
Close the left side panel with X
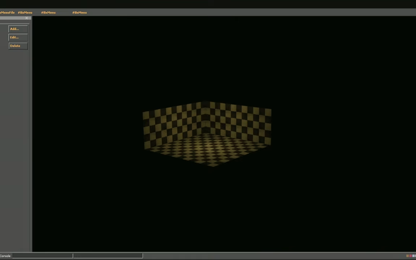pyautogui.click(x=27, y=18)
